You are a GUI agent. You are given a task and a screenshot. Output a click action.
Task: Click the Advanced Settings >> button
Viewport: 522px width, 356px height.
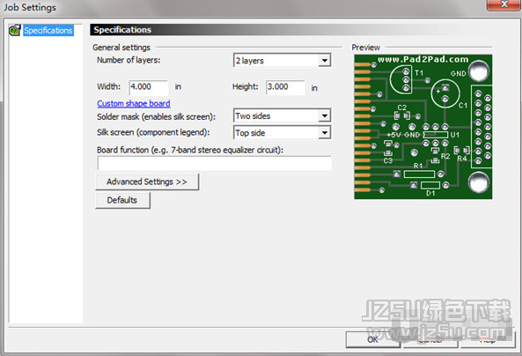click(x=147, y=182)
